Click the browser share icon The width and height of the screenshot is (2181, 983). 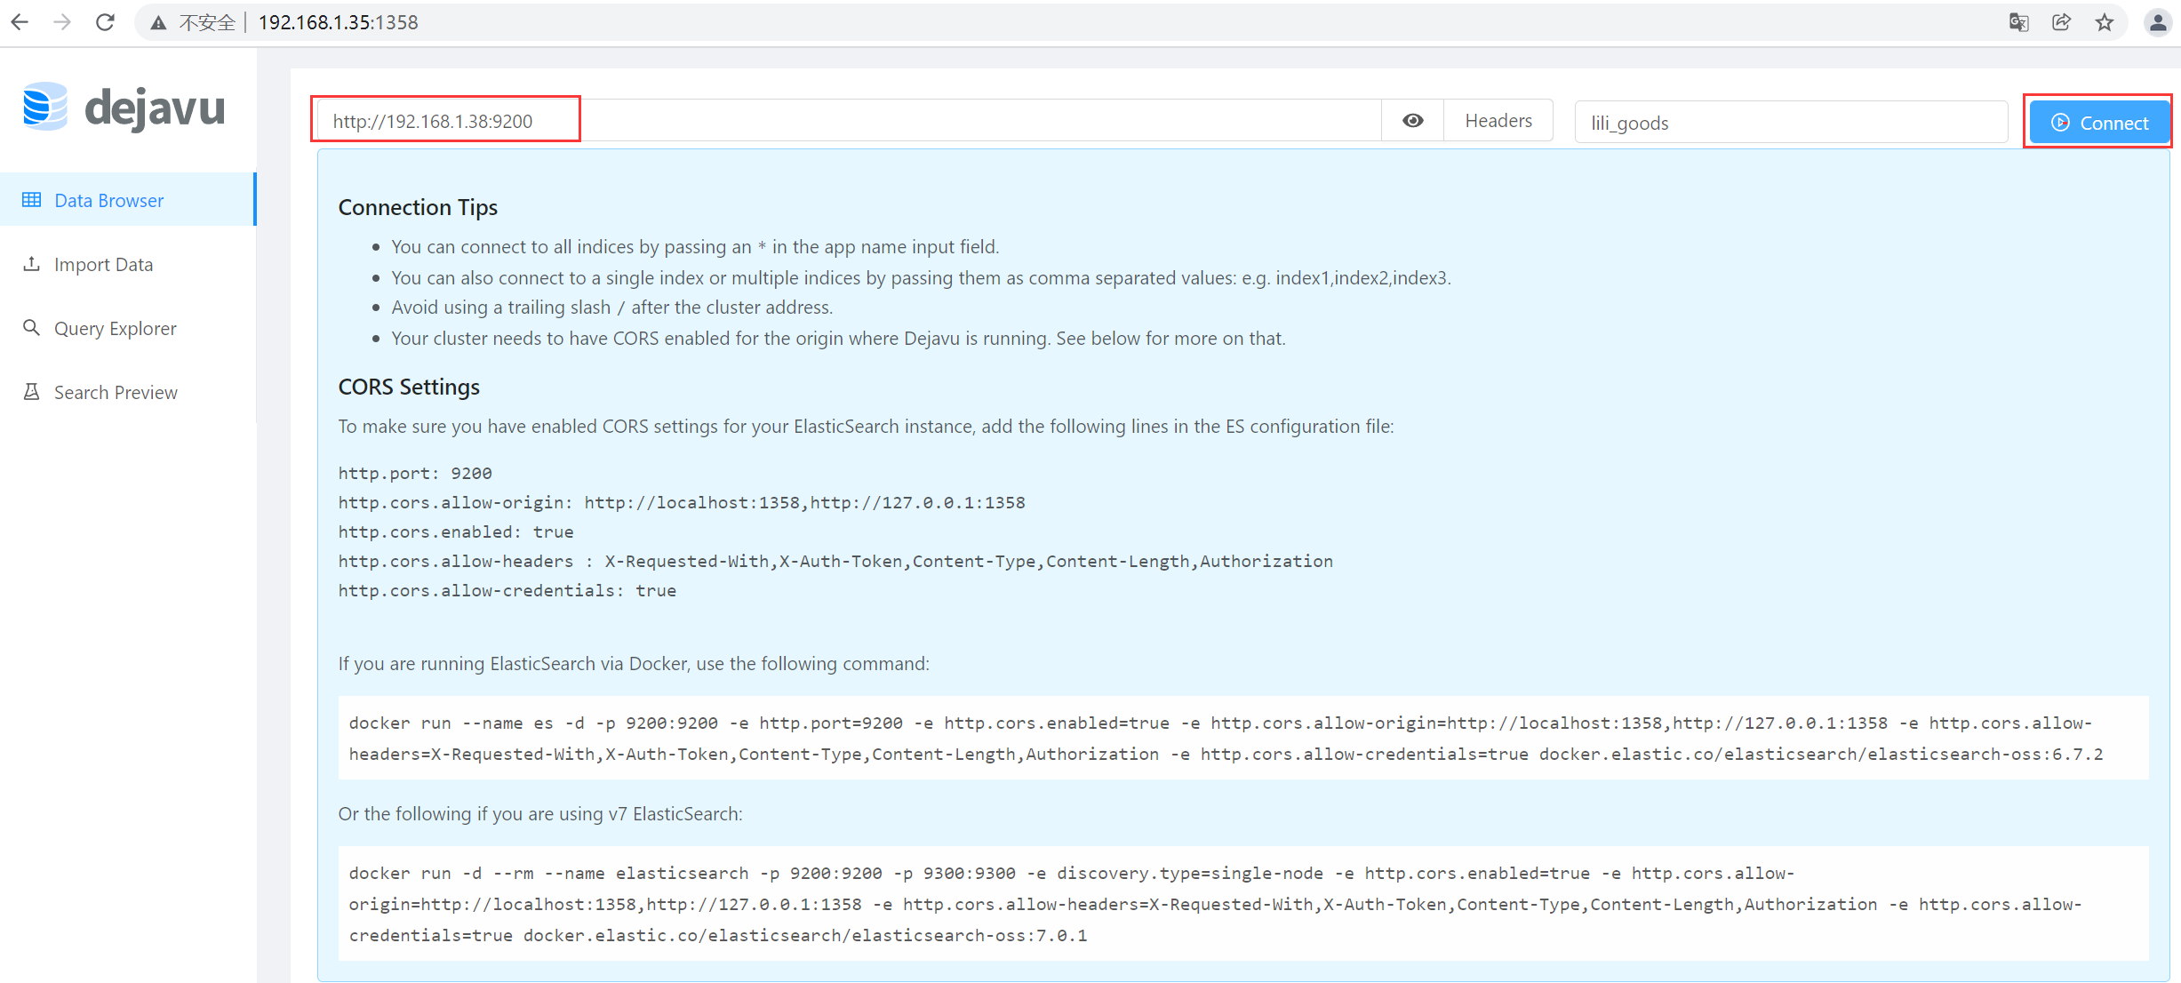tap(2062, 22)
